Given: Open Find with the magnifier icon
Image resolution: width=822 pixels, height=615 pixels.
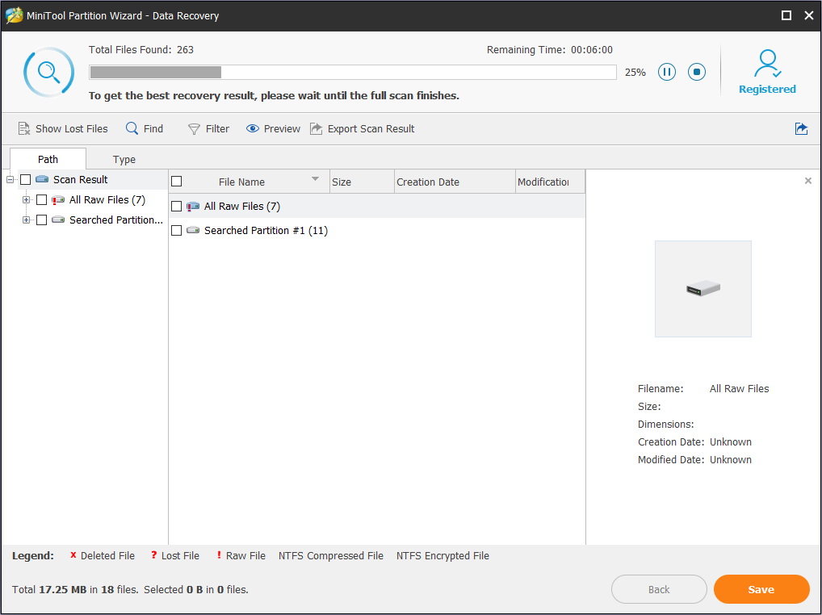Looking at the screenshot, I should [132, 128].
